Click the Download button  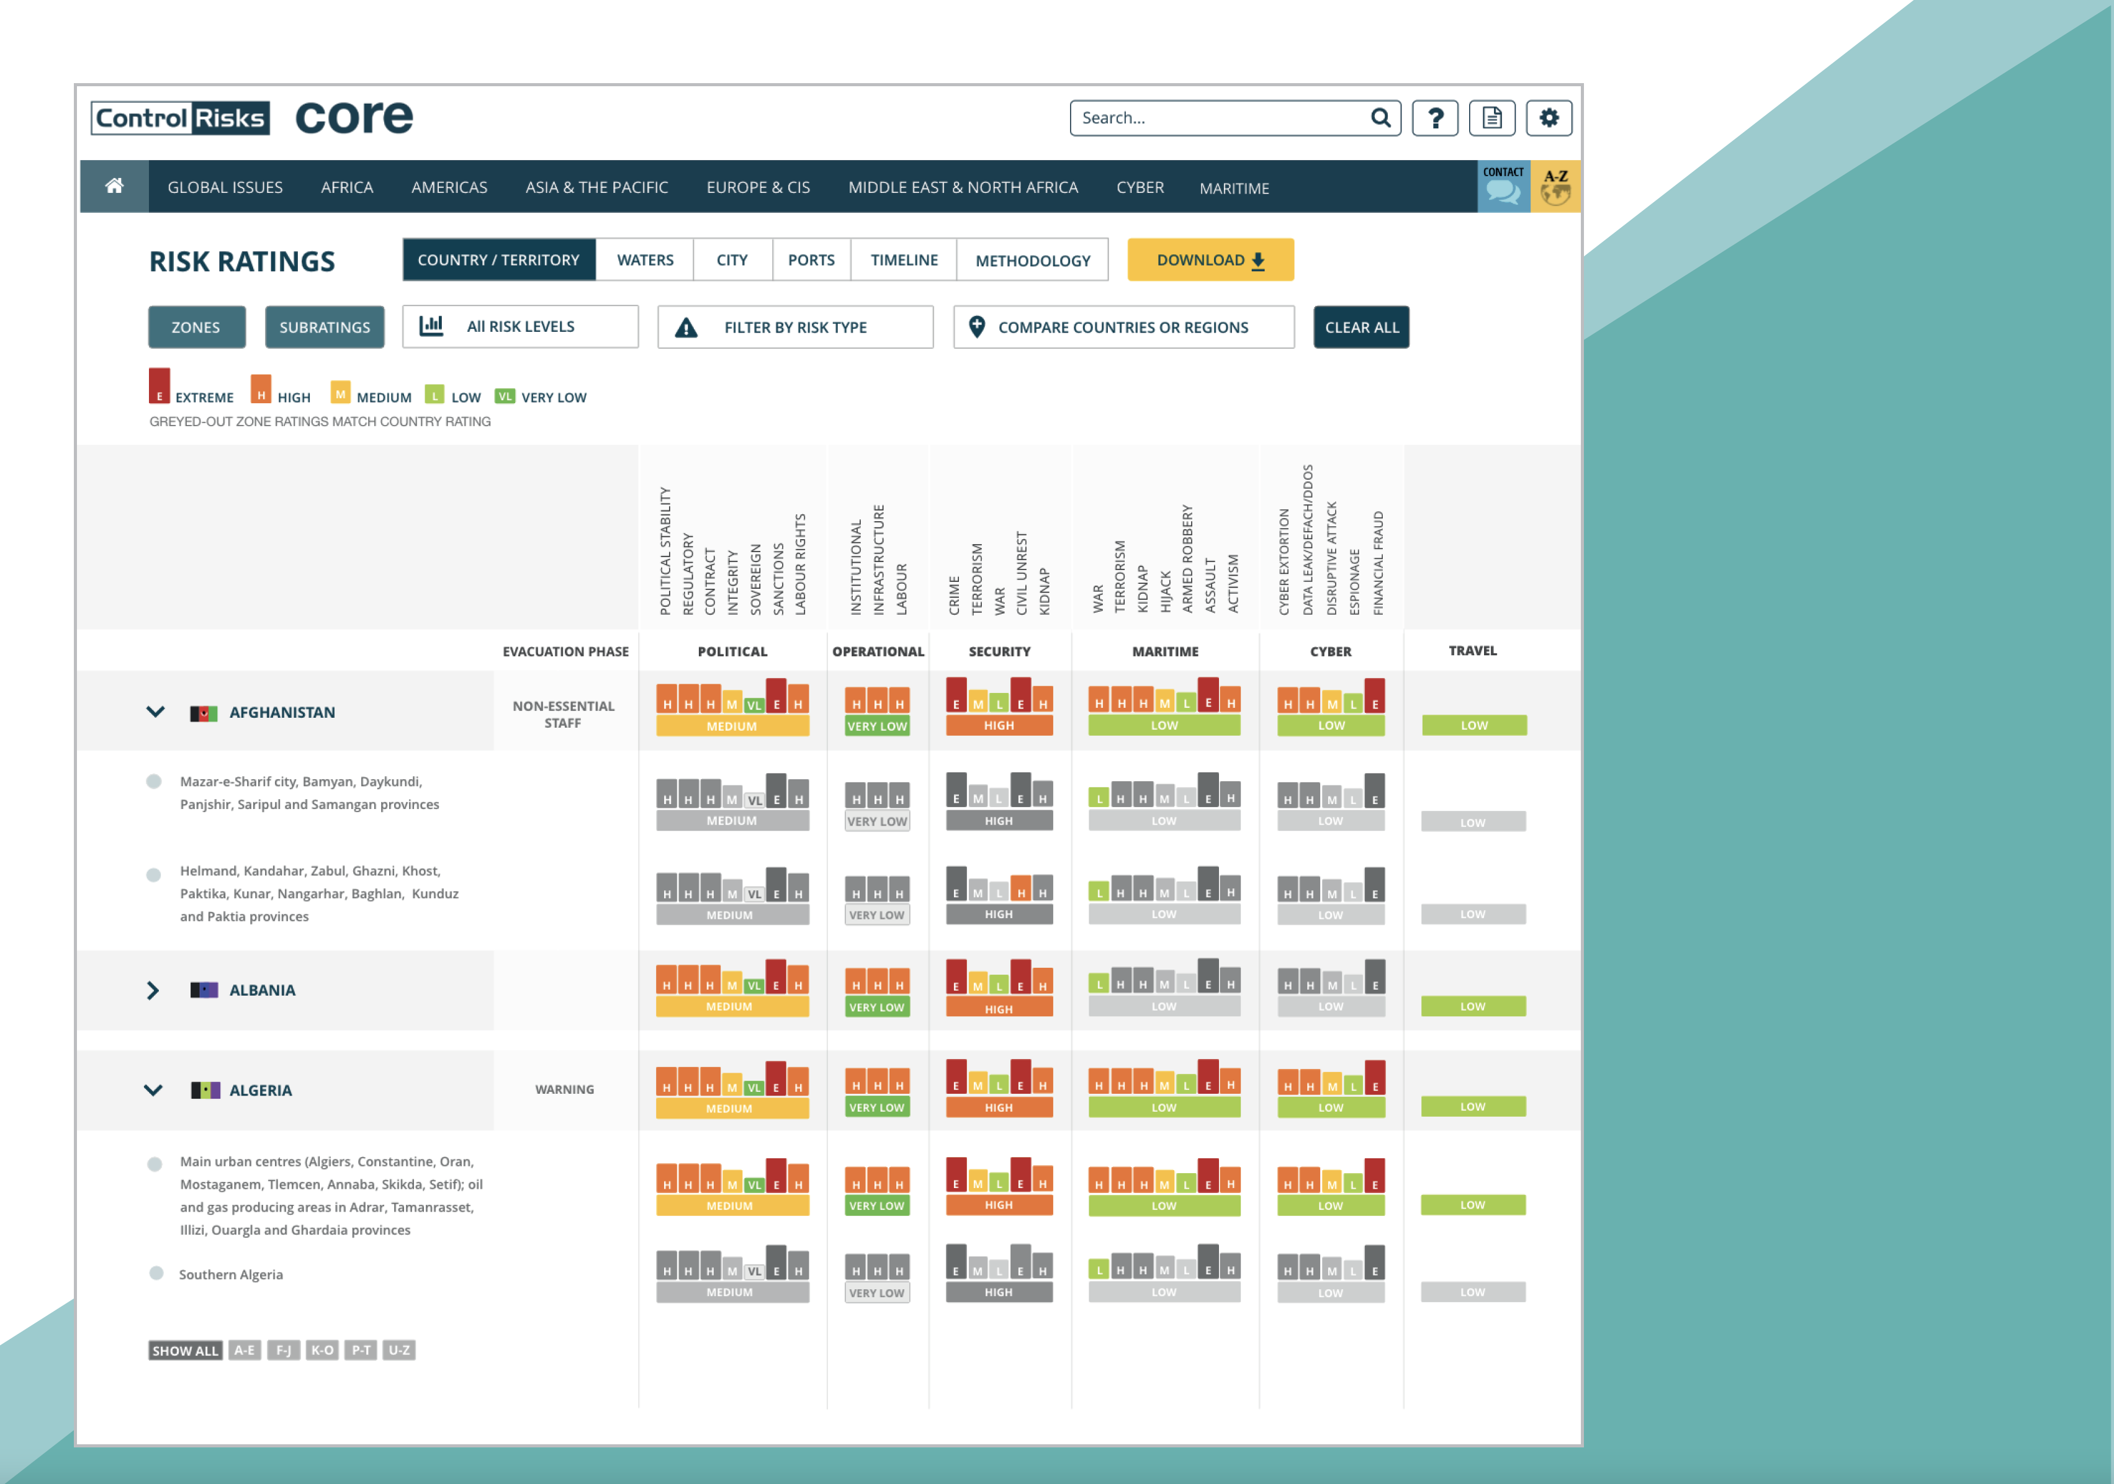tap(1210, 259)
